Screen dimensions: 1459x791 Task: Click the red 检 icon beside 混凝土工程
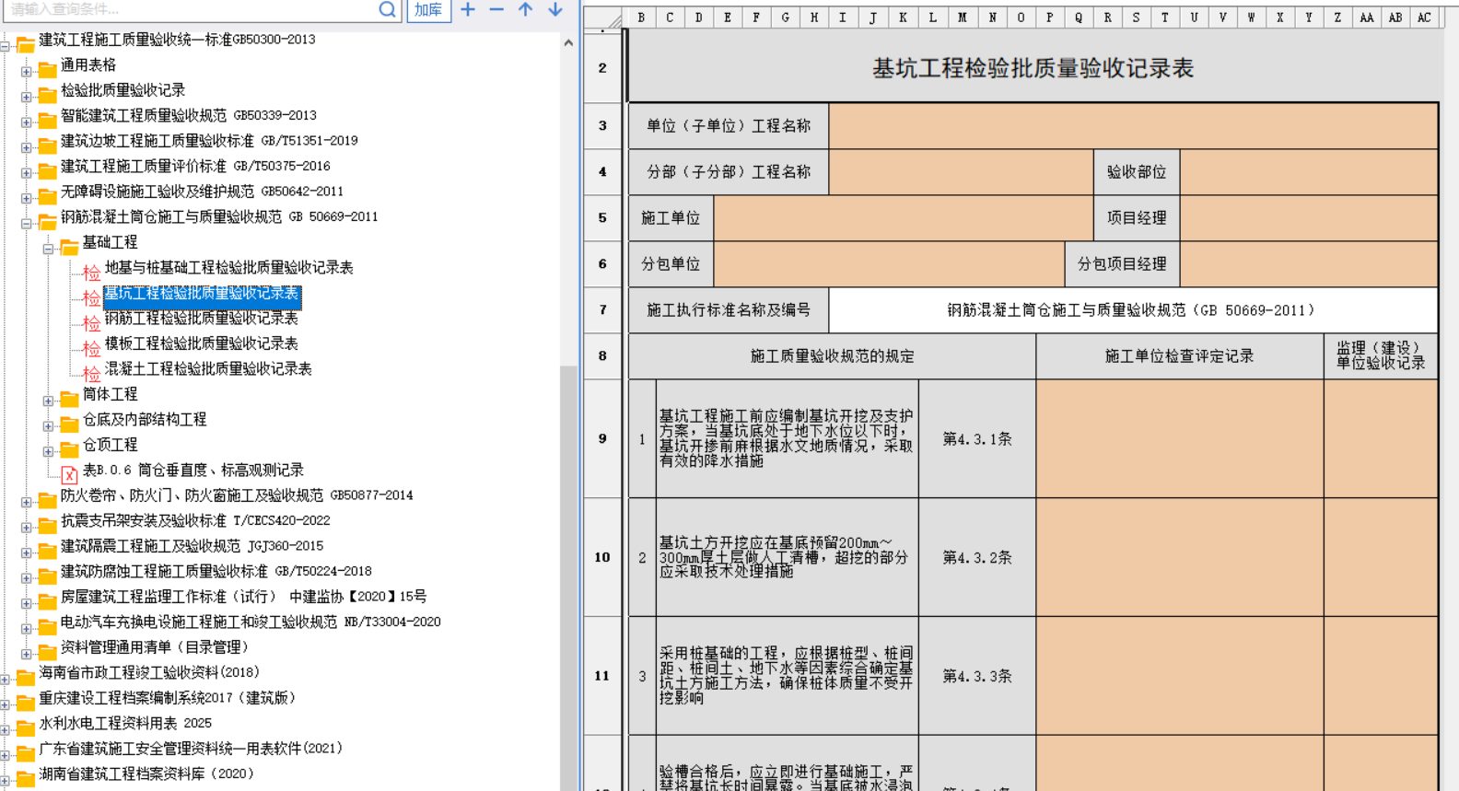pos(91,374)
